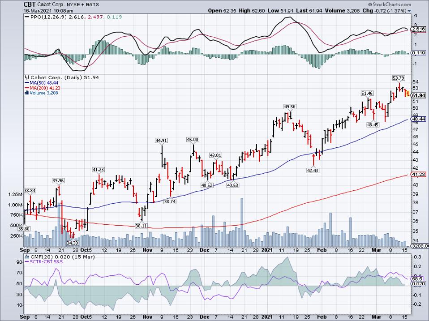Click the PPO(12,26,9) indicator label

pyautogui.click(x=48, y=17)
